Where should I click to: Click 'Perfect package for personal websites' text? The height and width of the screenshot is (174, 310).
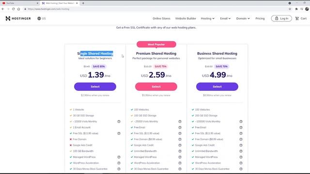pyautogui.click(x=156, y=58)
